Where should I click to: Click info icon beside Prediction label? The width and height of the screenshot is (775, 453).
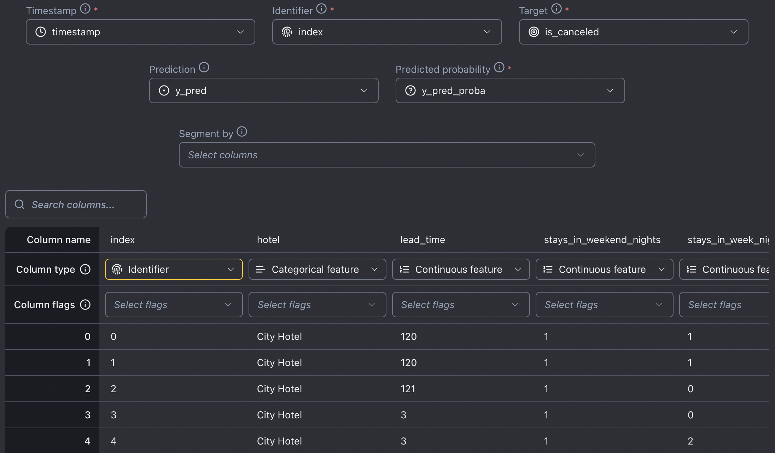click(204, 67)
